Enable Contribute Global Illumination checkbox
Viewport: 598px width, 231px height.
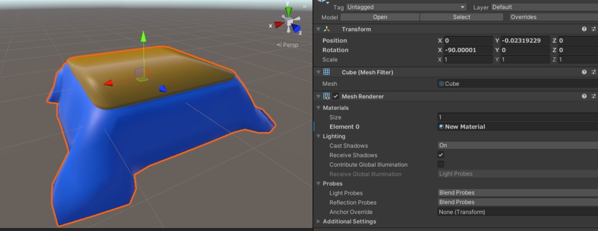[x=441, y=164]
